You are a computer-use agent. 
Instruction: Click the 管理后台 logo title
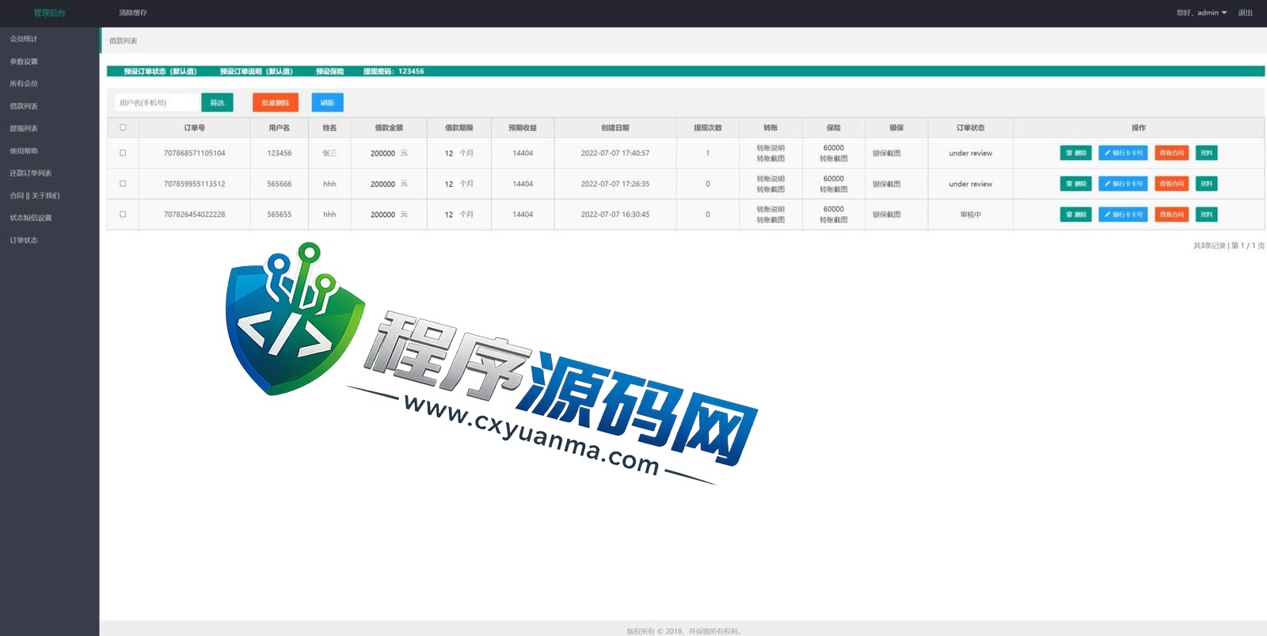[x=49, y=13]
